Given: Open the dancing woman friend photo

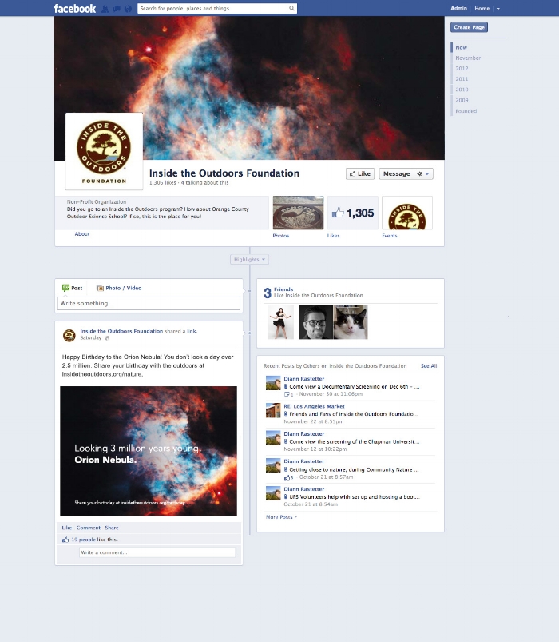Looking at the screenshot, I should tap(280, 322).
